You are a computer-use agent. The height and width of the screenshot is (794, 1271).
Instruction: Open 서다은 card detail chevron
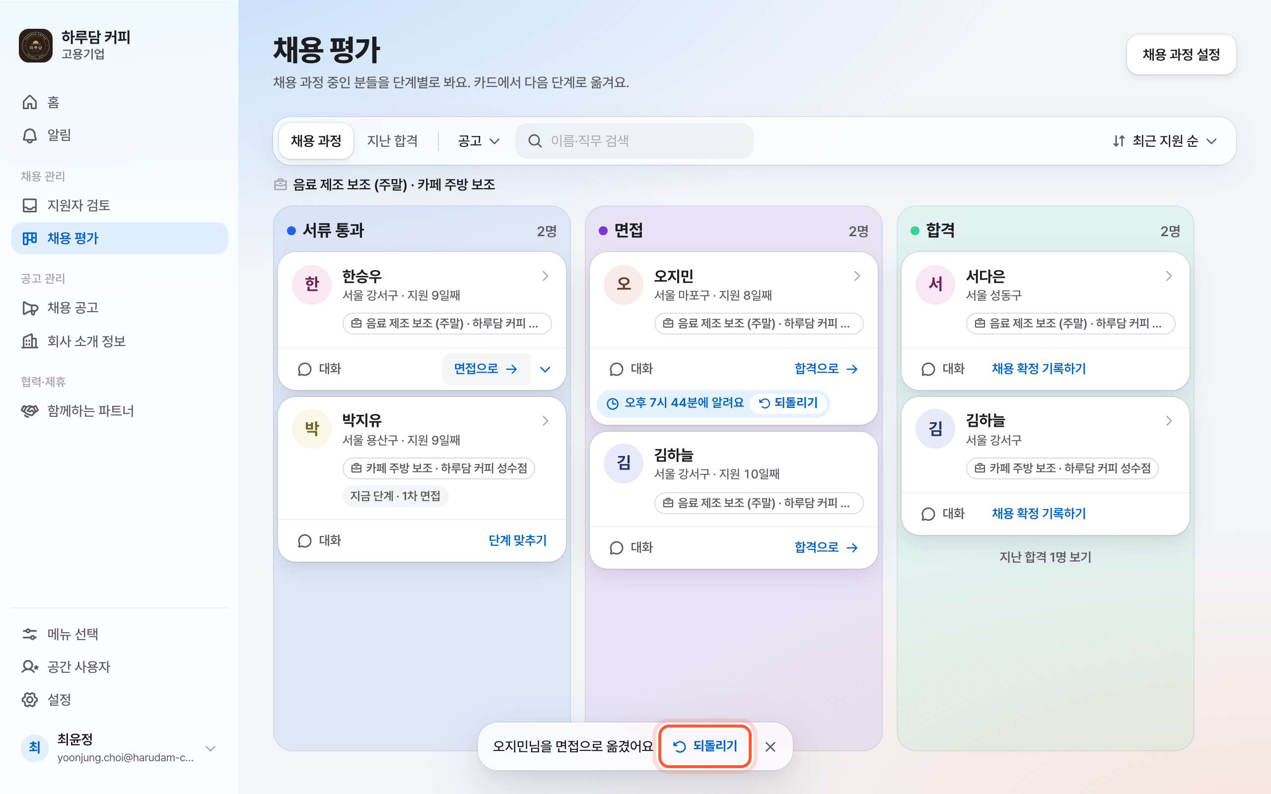point(1169,276)
